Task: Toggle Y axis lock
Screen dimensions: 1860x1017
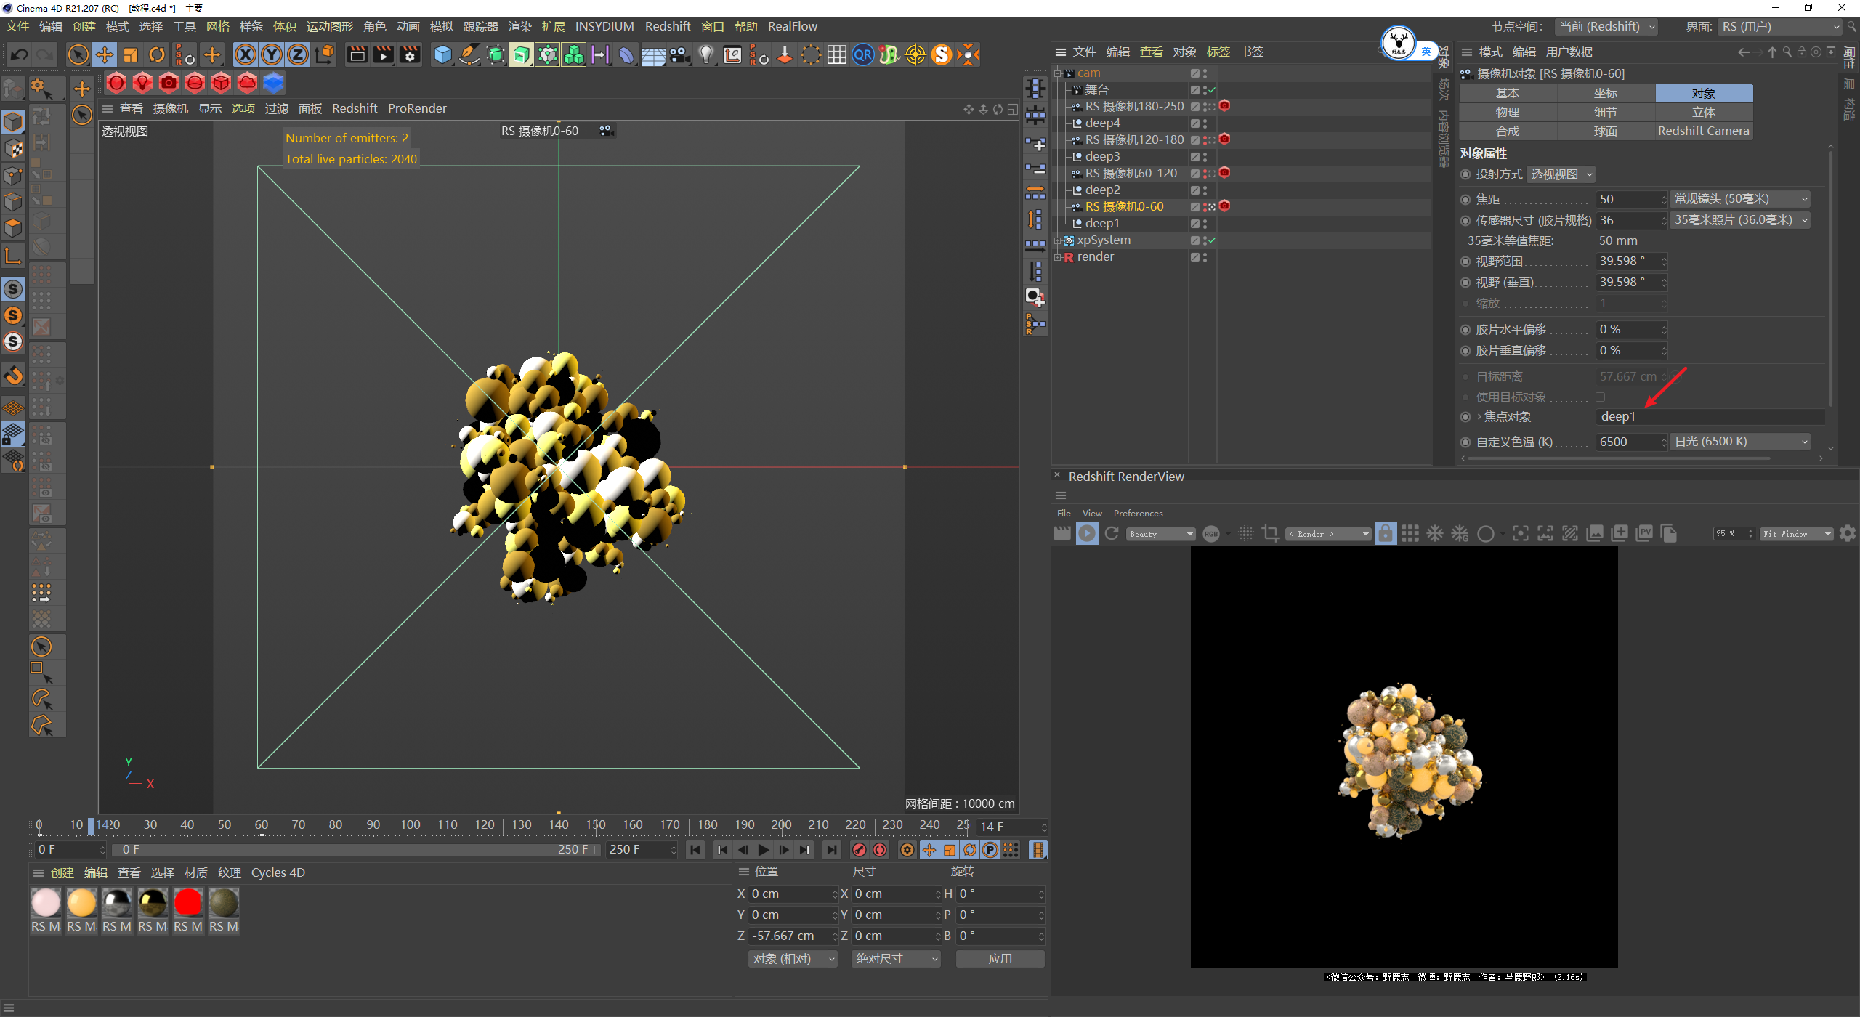Action: pyautogui.click(x=272, y=54)
